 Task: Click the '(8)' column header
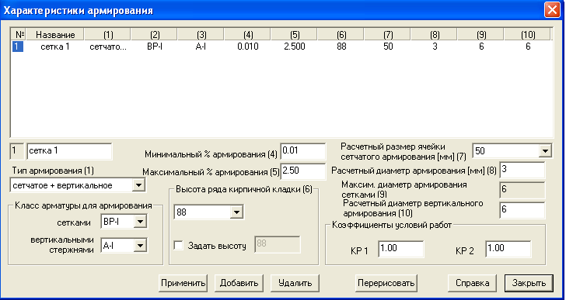click(x=435, y=35)
